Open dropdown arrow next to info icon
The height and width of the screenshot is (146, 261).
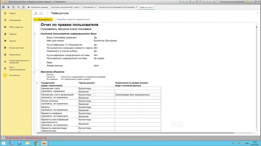coord(250,2)
